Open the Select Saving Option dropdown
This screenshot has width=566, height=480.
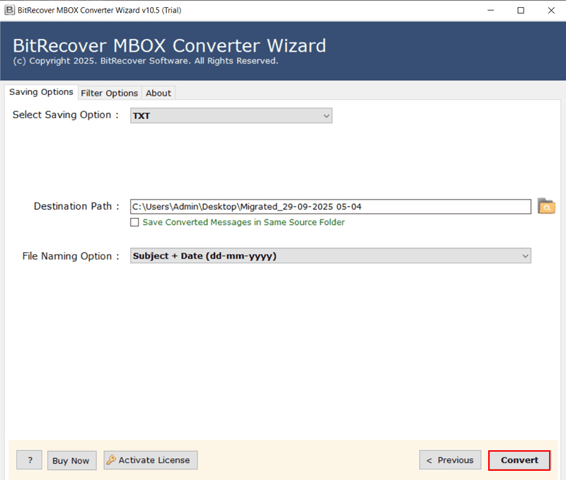click(231, 115)
